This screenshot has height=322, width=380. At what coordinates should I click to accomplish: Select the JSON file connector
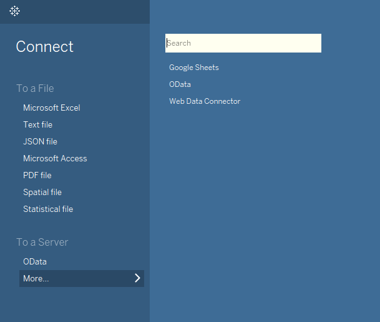pyautogui.click(x=40, y=141)
